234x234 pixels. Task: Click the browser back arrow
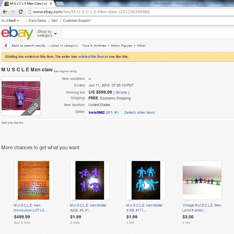(5, 12)
